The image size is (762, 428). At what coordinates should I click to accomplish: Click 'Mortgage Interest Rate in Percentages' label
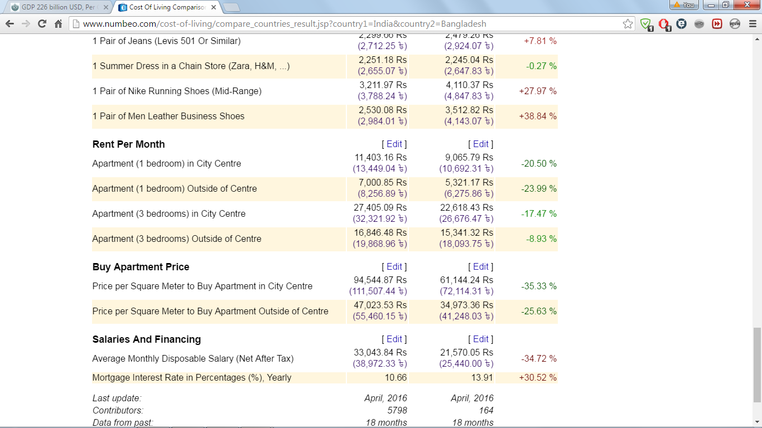(x=192, y=377)
